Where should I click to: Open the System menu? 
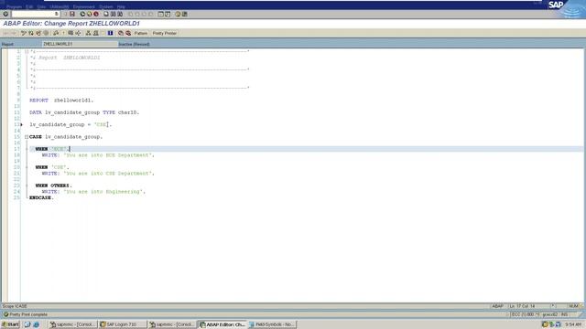pyautogui.click(x=106, y=6)
